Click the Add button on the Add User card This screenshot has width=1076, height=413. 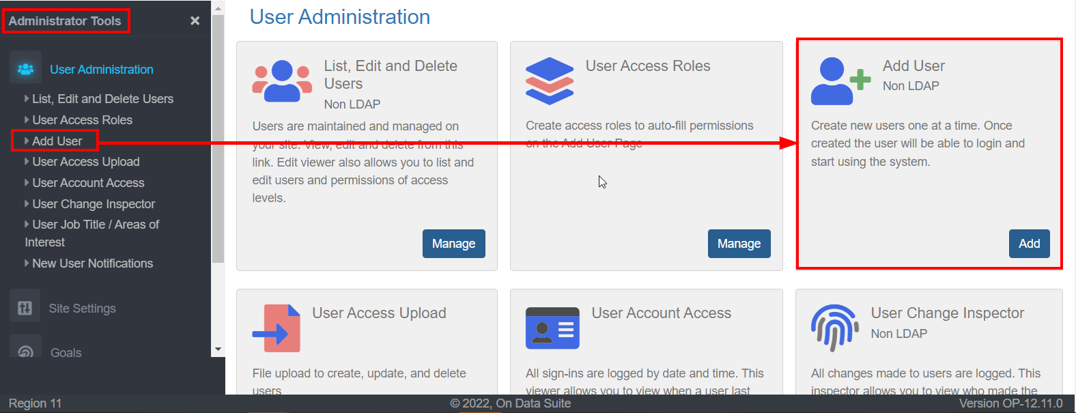point(1029,243)
